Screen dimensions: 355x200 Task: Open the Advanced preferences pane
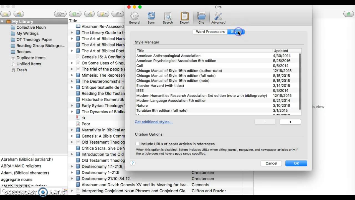(218, 18)
